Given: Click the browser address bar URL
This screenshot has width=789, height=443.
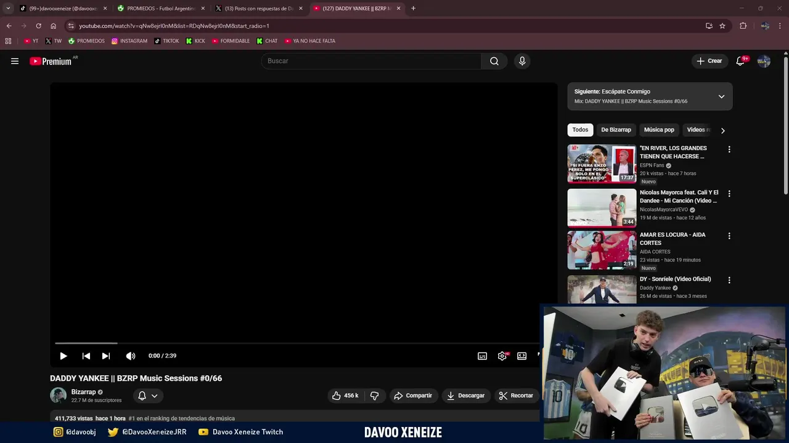Looking at the screenshot, I should pyautogui.click(x=174, y=26).
